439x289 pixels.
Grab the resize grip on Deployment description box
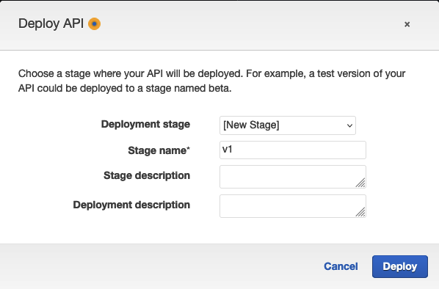[360, 212]
